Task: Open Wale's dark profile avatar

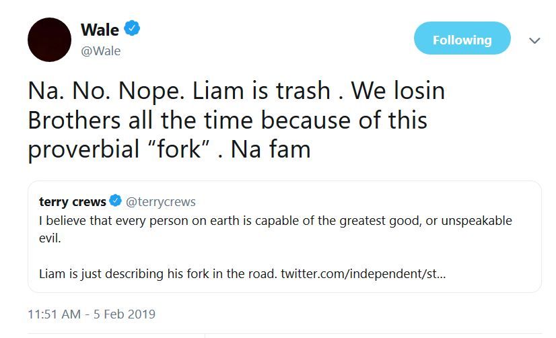Action: click(49, 40)
